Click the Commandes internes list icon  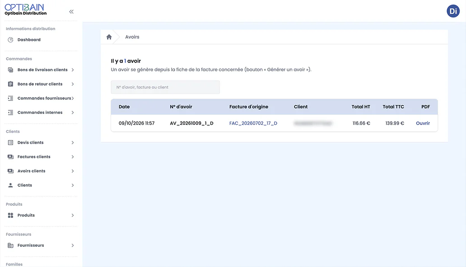pos(10,113)
